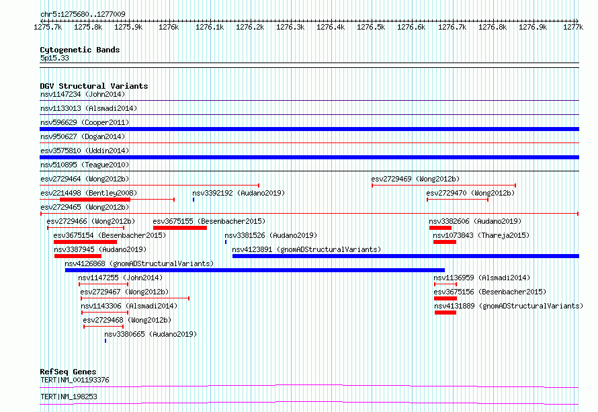The height and width of the screenshot is (412, 598).
Task: Click nsv3381526 (Audano2019) label
Action: [271, 235]
